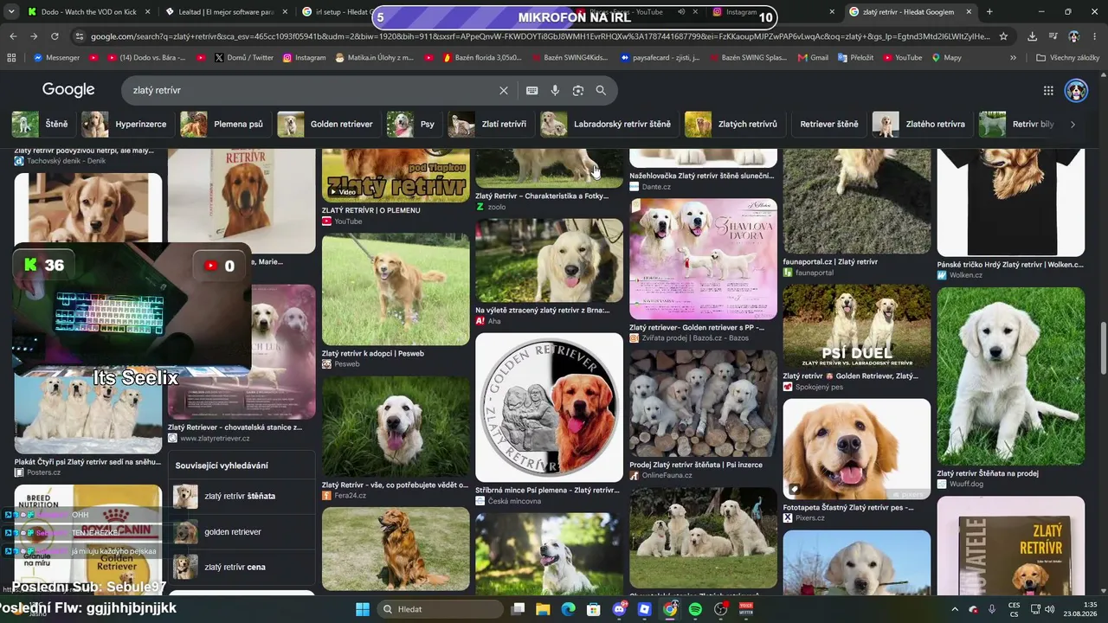1108x623 pixels.
Task: Reload the current page
Action: click(x=55, y=36)
